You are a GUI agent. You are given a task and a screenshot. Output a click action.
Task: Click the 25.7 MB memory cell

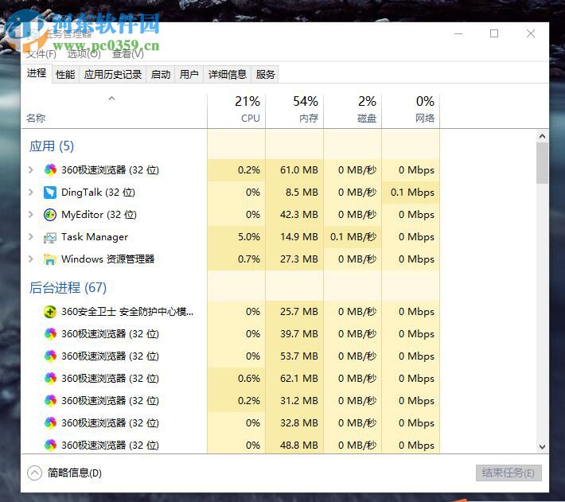294,312
